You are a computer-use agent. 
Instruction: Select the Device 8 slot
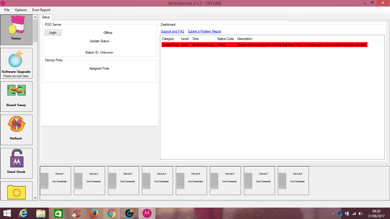coord(293,181)
